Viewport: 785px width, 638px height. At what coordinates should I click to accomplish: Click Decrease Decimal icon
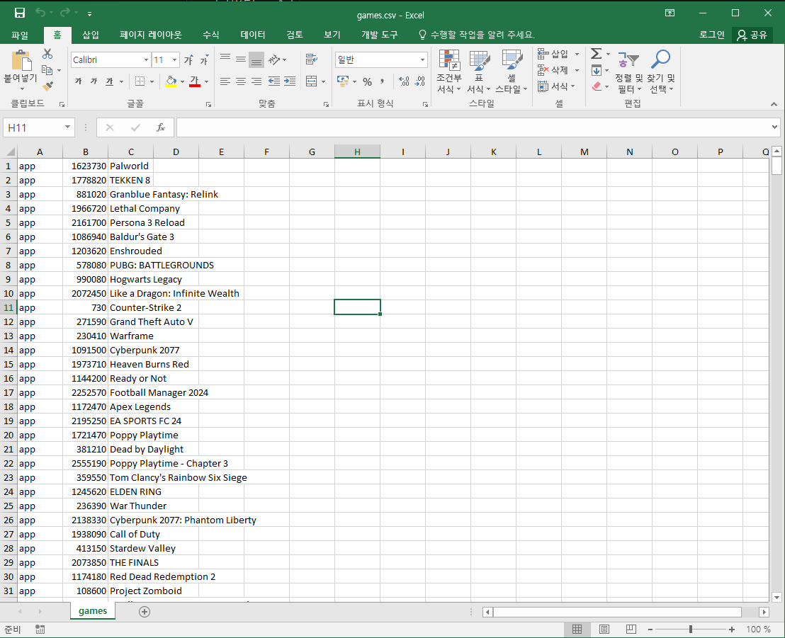420,81
